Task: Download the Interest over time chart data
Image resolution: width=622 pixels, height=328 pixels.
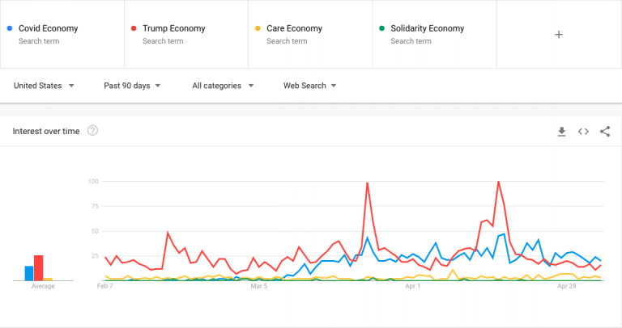Action: pyautogui.click(x=561, y=132)
